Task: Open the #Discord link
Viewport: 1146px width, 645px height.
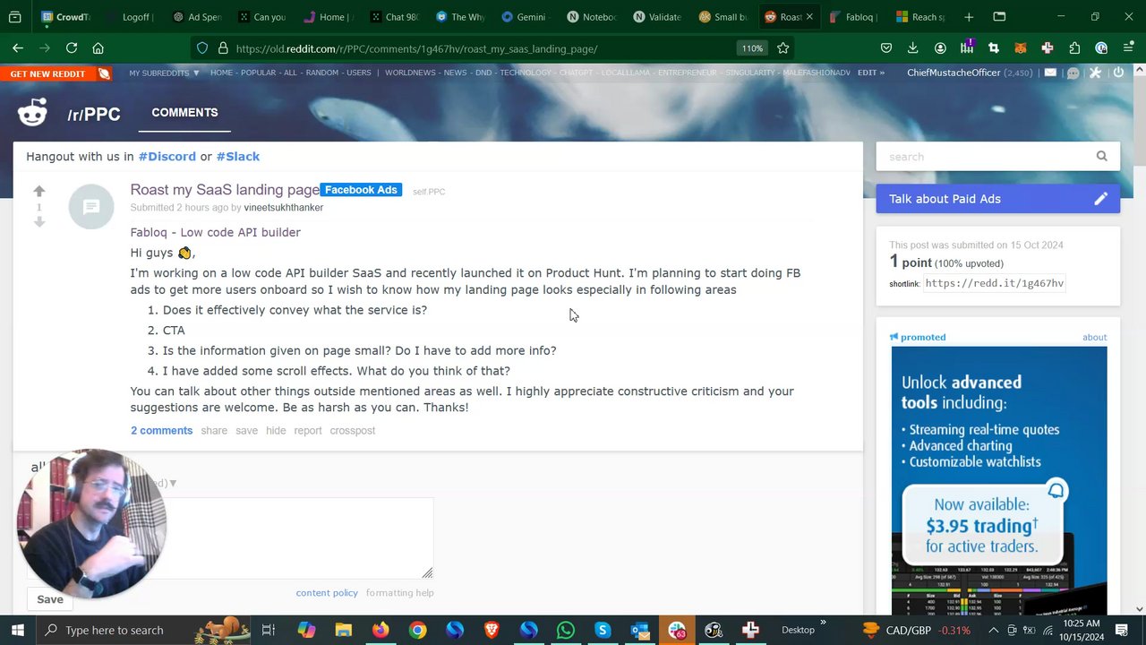Action: (x=167, y=156)
